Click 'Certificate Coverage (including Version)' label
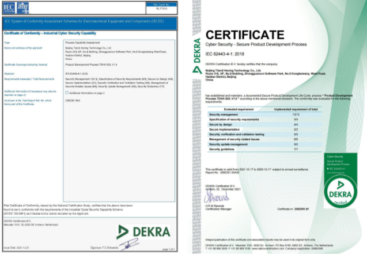The image size is (367, 255). (26, 64)
